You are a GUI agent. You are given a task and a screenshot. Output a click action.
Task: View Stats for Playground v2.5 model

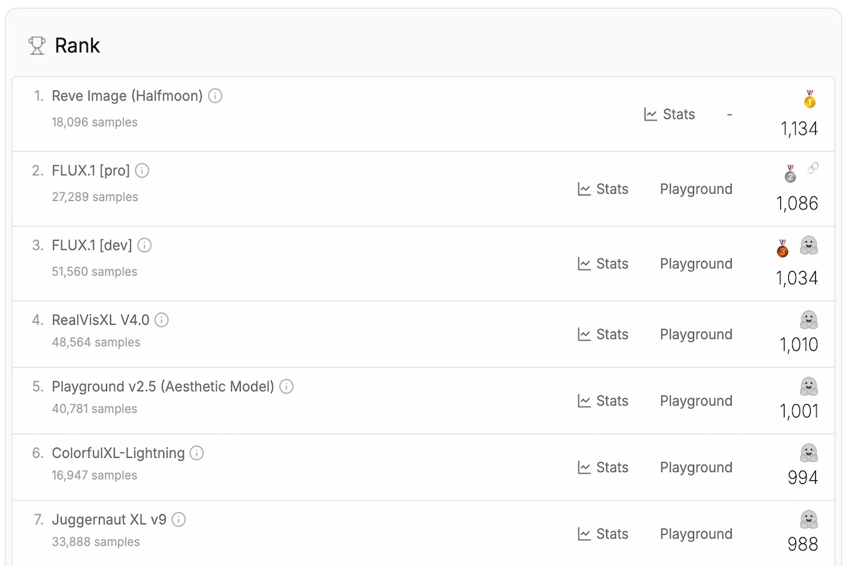pyautogui.click(x=603, y=400)
